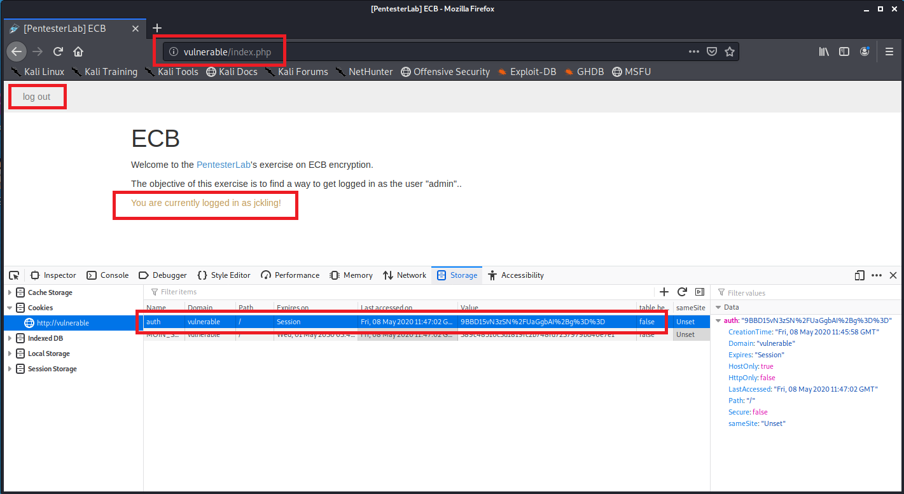This screenshot has width=904, height=494.
Task: Switch to the Debugger tab
Action: 162,275
